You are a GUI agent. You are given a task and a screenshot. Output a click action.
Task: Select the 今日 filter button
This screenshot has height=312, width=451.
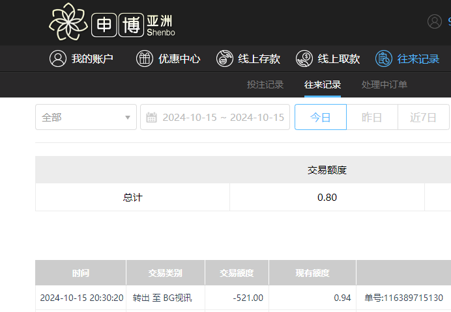[x=321, y=117]
